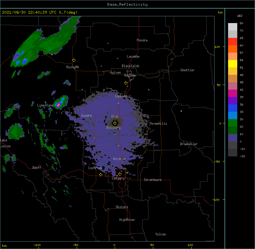Select the white plus marker west of Drumheller
The height and width of the screenshot is (249, 255).
coord(181,111)
